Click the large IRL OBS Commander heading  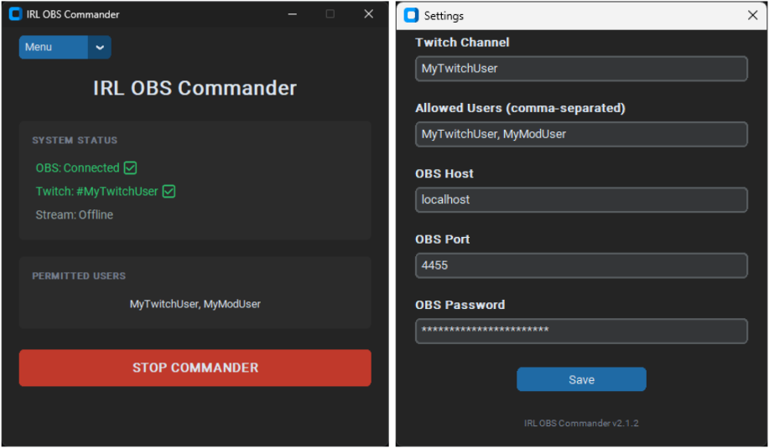tap(195, 88)
